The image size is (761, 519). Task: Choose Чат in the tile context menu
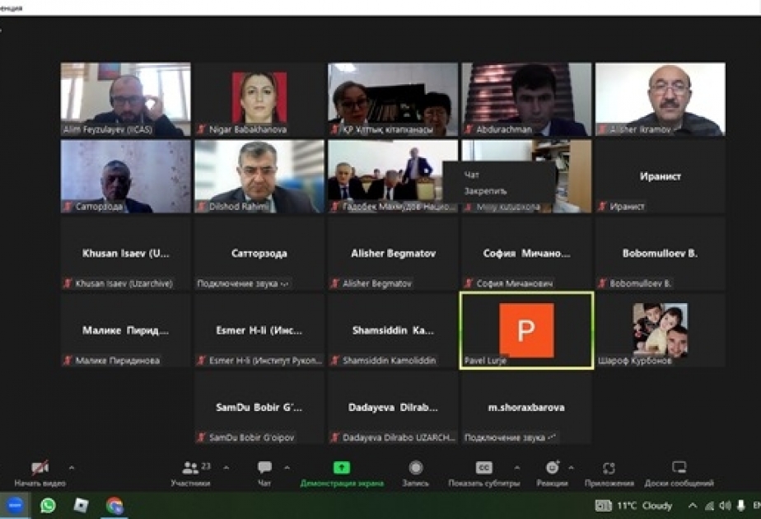coord(472,175)
